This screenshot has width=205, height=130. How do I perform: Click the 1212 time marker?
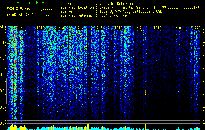coord(41,28)
